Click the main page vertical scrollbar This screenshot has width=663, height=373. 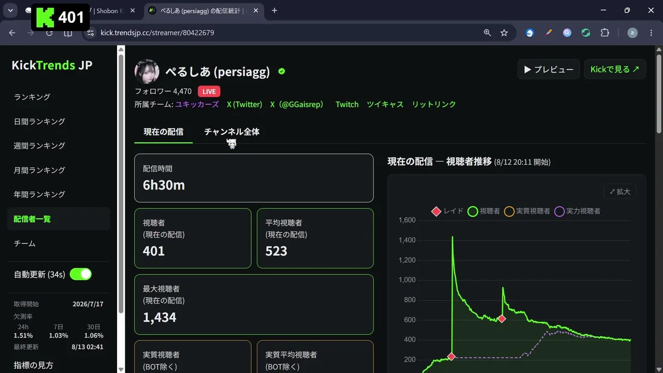[x=659, y=93]
